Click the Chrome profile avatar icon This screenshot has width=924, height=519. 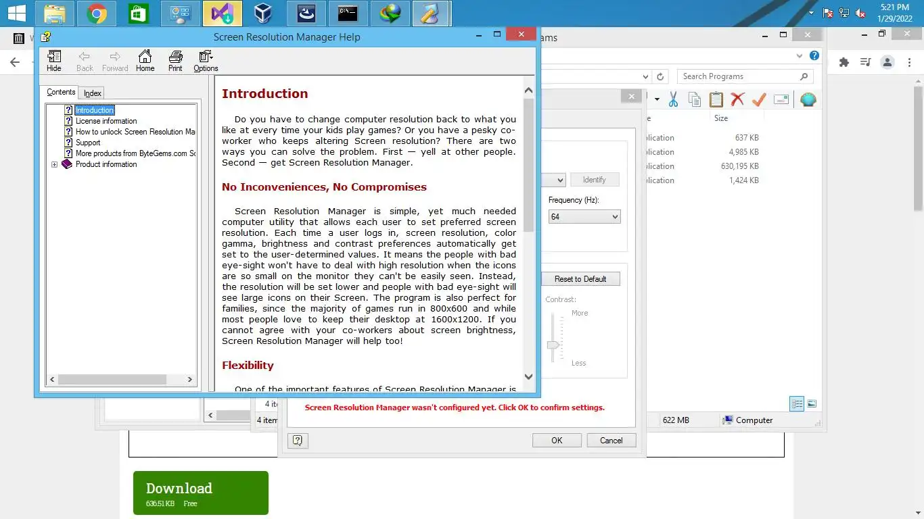coord(887,62)
